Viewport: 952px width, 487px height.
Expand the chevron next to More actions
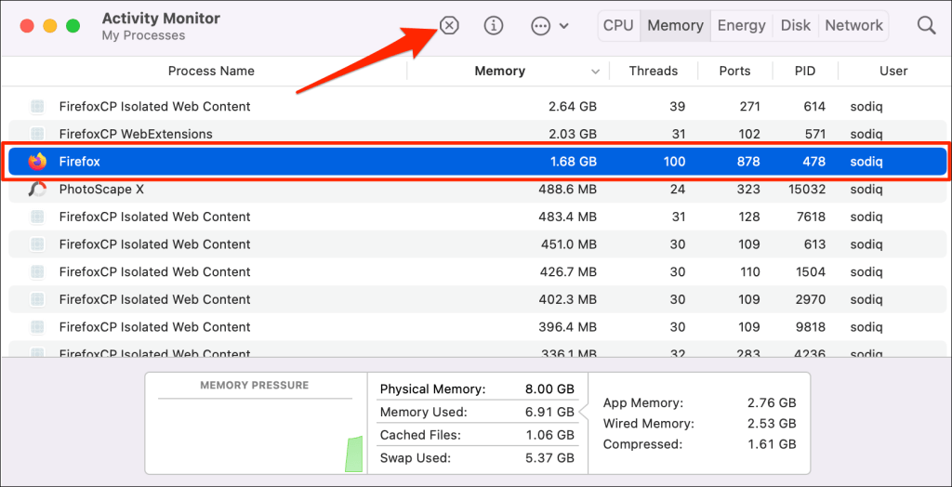tap(563, 25)
